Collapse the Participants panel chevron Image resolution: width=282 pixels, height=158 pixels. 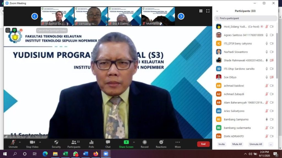217,11
